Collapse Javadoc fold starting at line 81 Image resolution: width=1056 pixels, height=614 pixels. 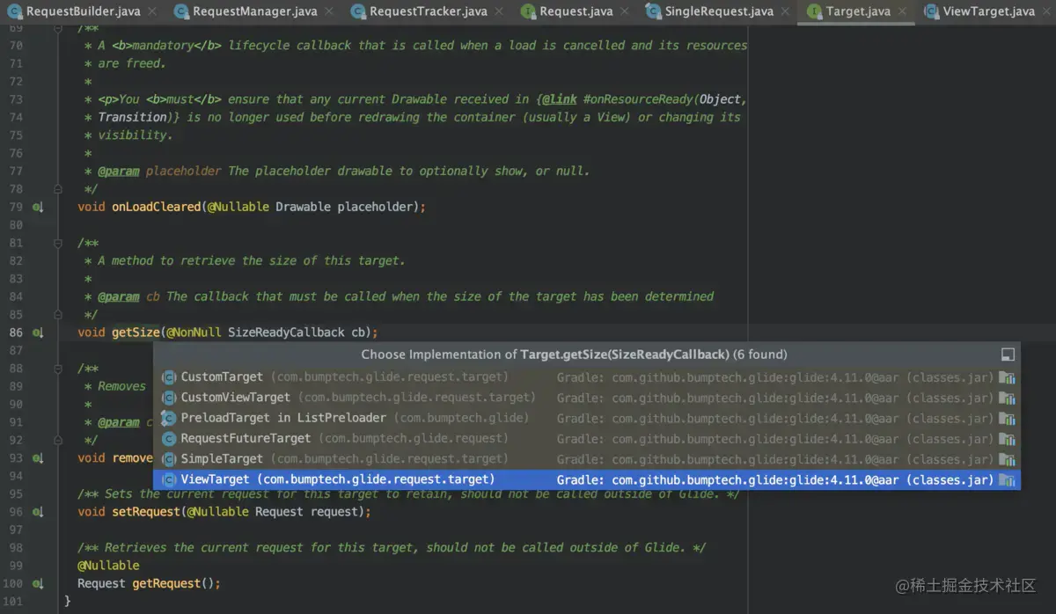59,243
